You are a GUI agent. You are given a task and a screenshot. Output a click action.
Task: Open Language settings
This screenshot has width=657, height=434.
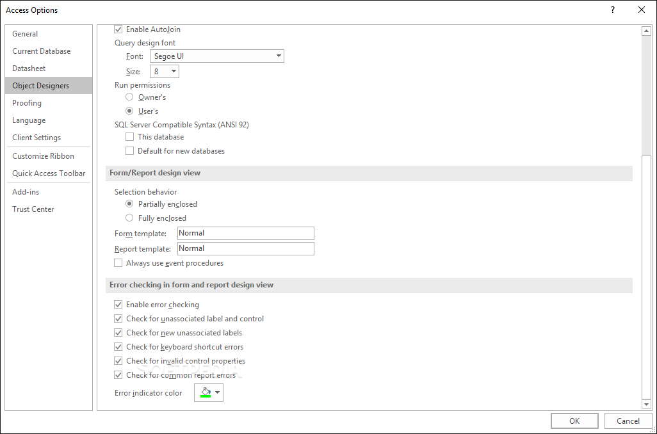pyautogui.click(x=49, y=120)
